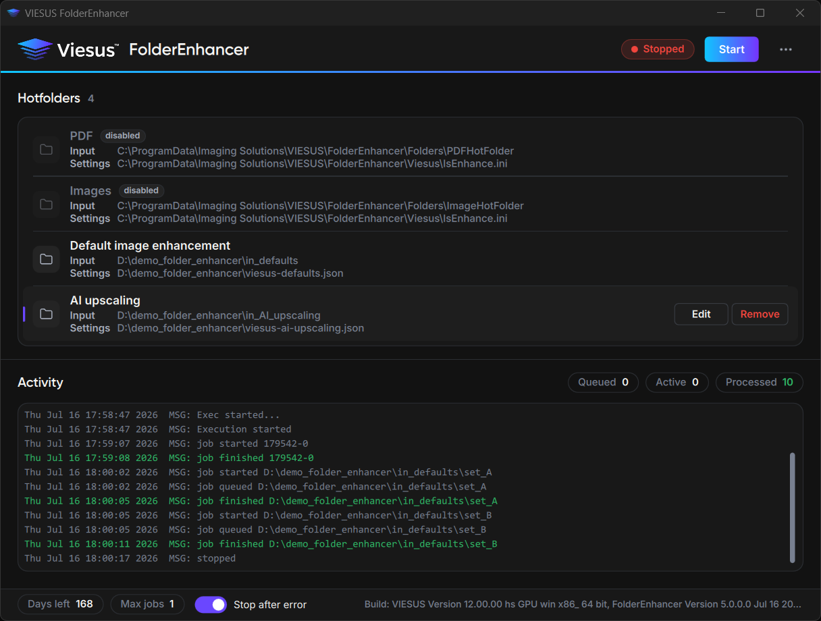
Task: Click log line 'job started' for set_B
Action: tap(258, 515)
